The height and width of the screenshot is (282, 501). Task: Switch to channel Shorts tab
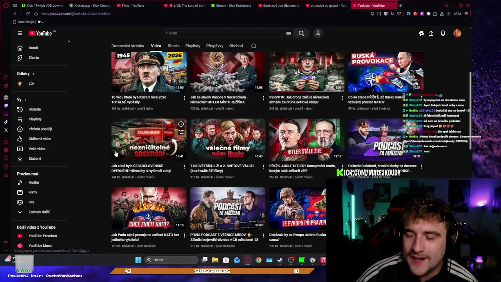click(173, 46)
